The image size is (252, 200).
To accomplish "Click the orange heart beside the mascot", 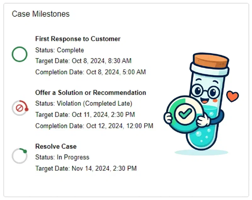I will point(232,96).
